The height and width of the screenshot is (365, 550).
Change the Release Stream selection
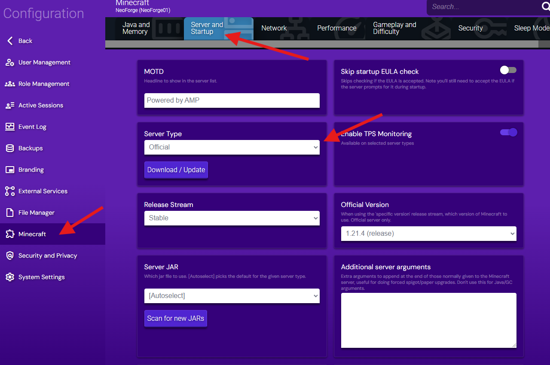point(232,218)
